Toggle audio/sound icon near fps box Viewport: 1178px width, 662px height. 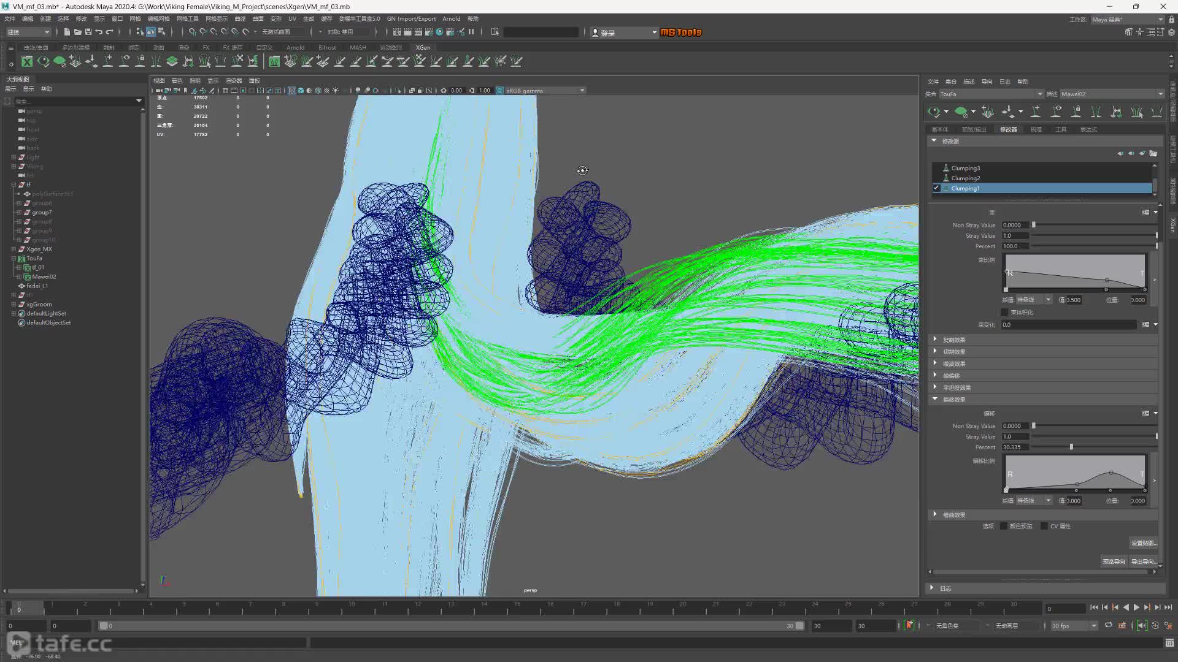(x=1141, y=625)
